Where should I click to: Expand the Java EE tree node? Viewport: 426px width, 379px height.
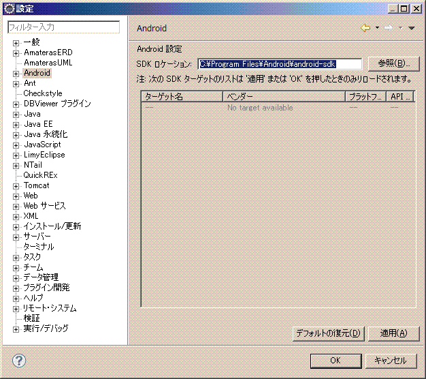pyautogui.click(x=16, y=125)
